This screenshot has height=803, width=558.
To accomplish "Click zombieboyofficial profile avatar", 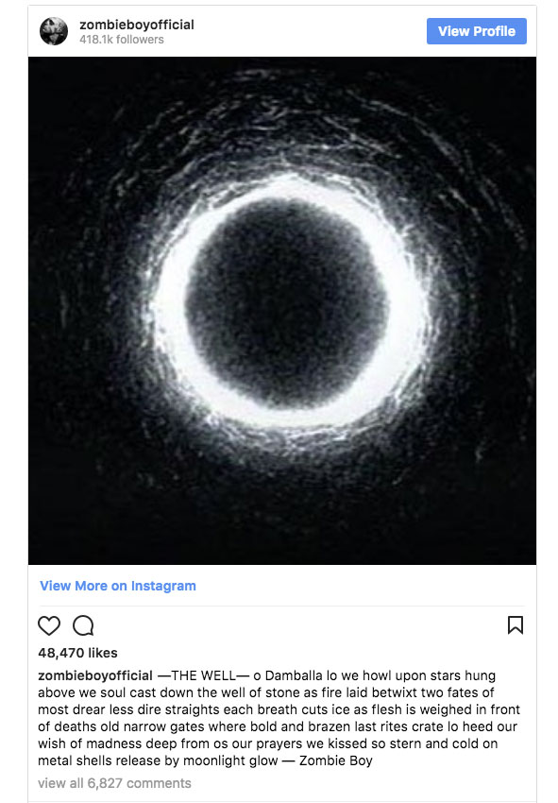I will [x=54, y=31].
